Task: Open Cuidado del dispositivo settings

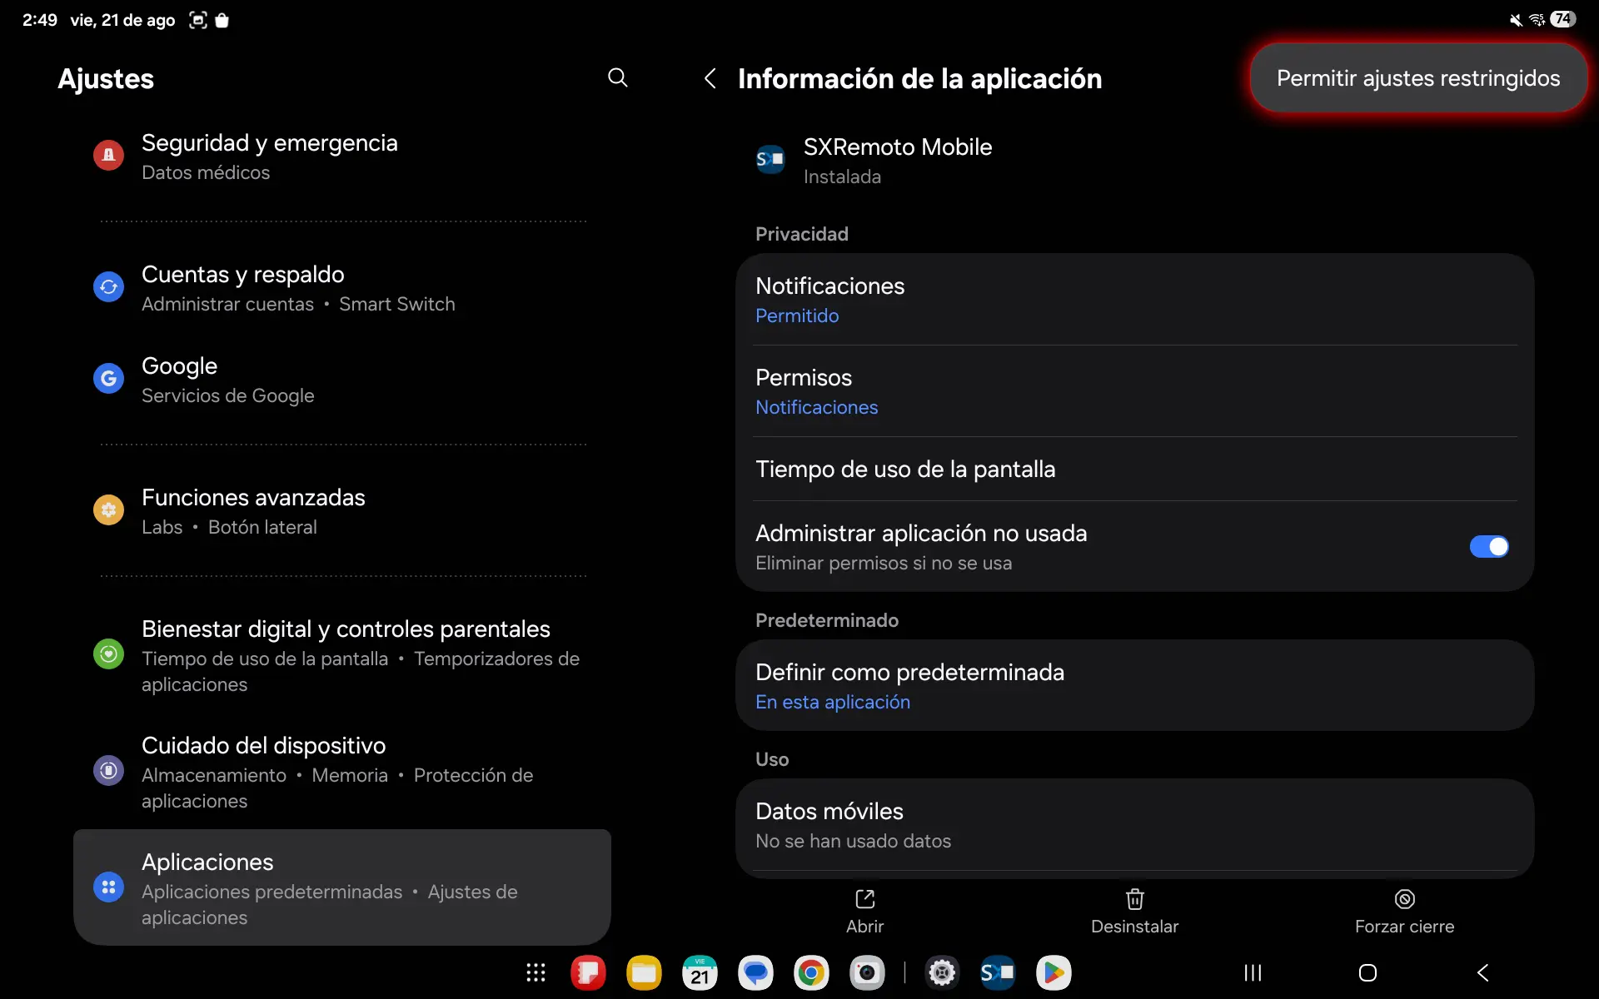Action: click(342, 772)
